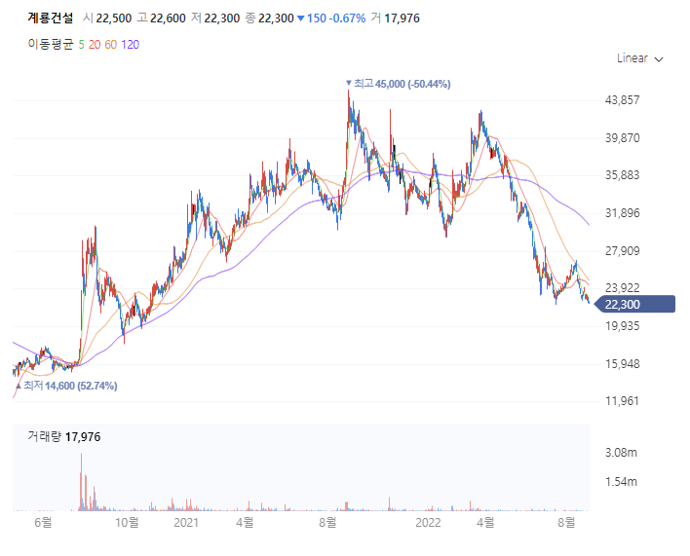Click the 60-day moving average label
This screenshot has height=556, width=690.
pos(110,45)
